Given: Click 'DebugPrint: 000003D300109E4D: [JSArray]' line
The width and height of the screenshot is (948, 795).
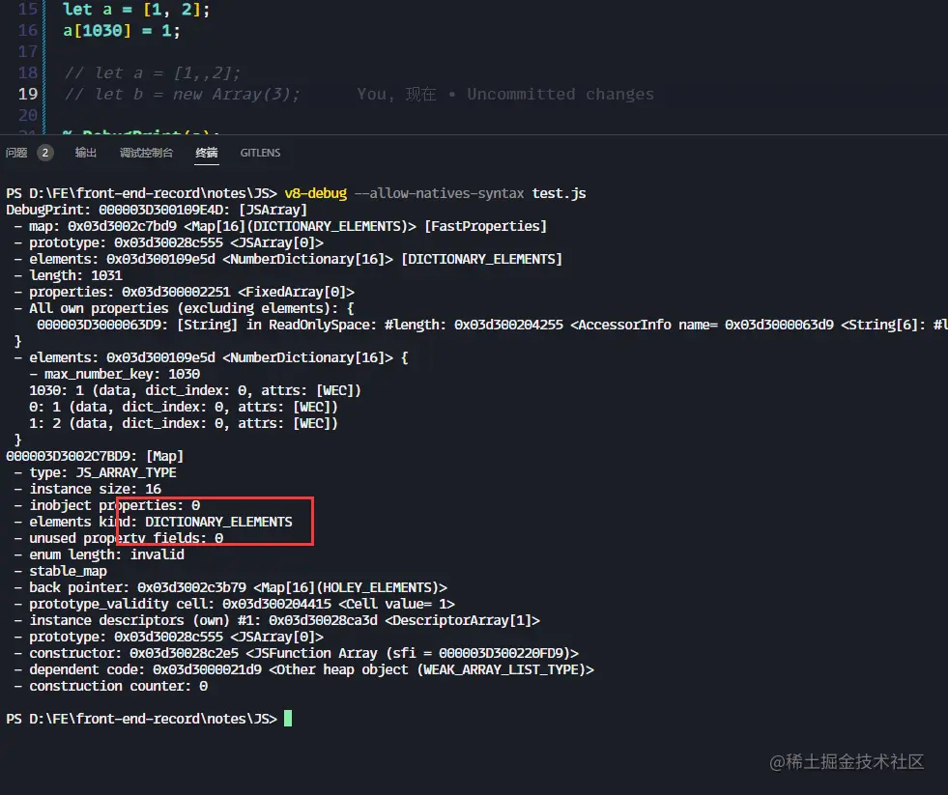Looking at the screenshot, I should click(157, 210).
